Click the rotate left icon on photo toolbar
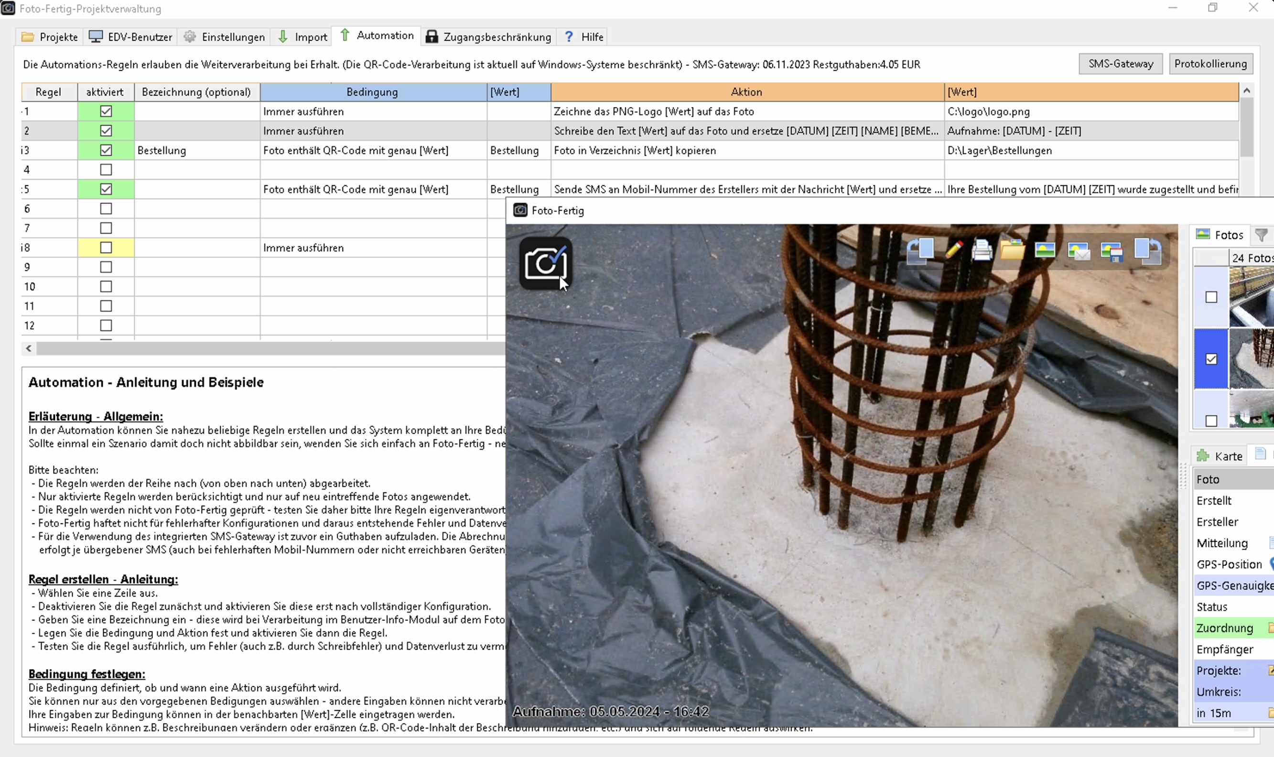 pyautogui.click(x=920, y=251)
